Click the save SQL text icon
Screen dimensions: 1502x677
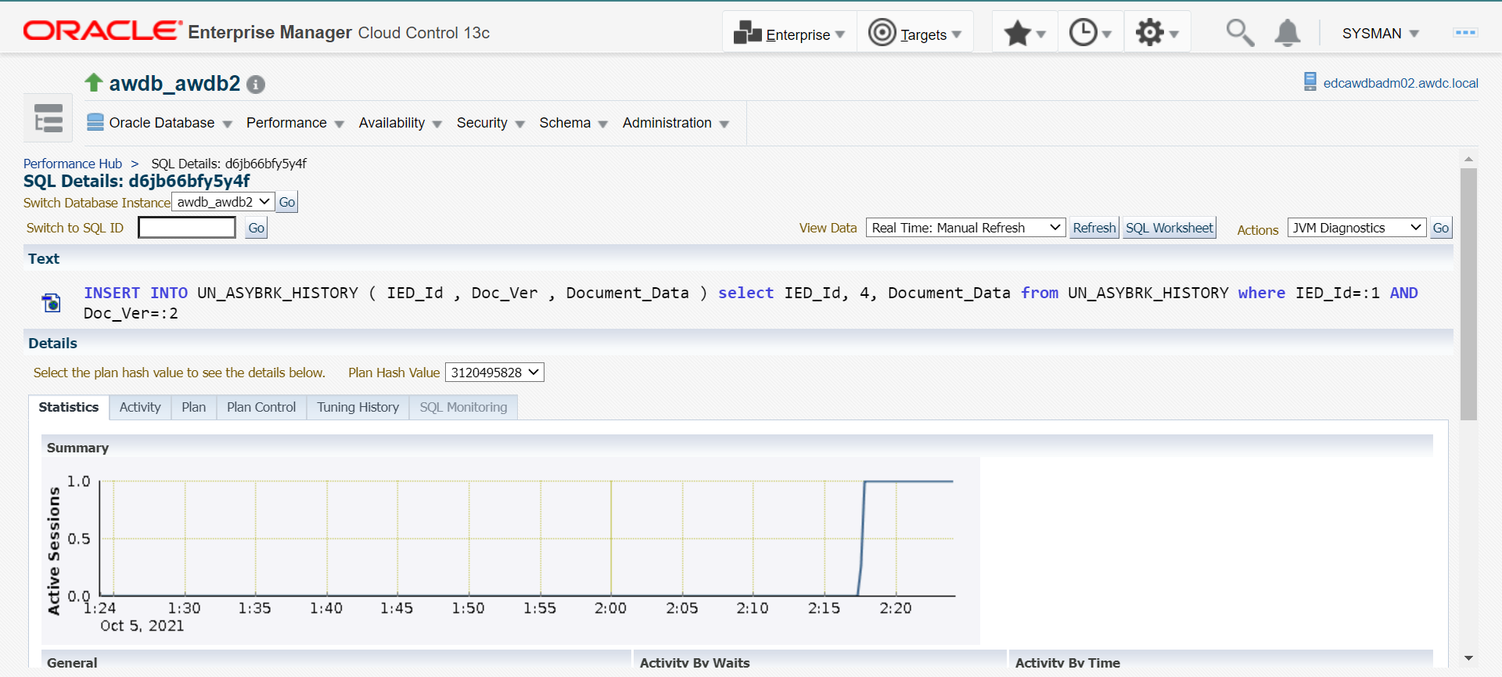tap(52, 303)
